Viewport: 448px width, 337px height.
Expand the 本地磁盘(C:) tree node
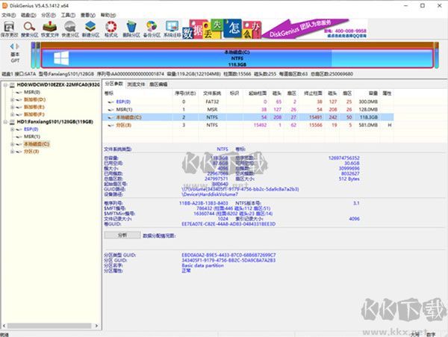pyautogui.click(x=12, y=144)
